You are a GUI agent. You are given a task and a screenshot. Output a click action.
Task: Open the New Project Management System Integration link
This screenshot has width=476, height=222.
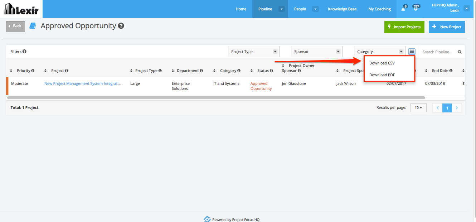coord(83,83)
